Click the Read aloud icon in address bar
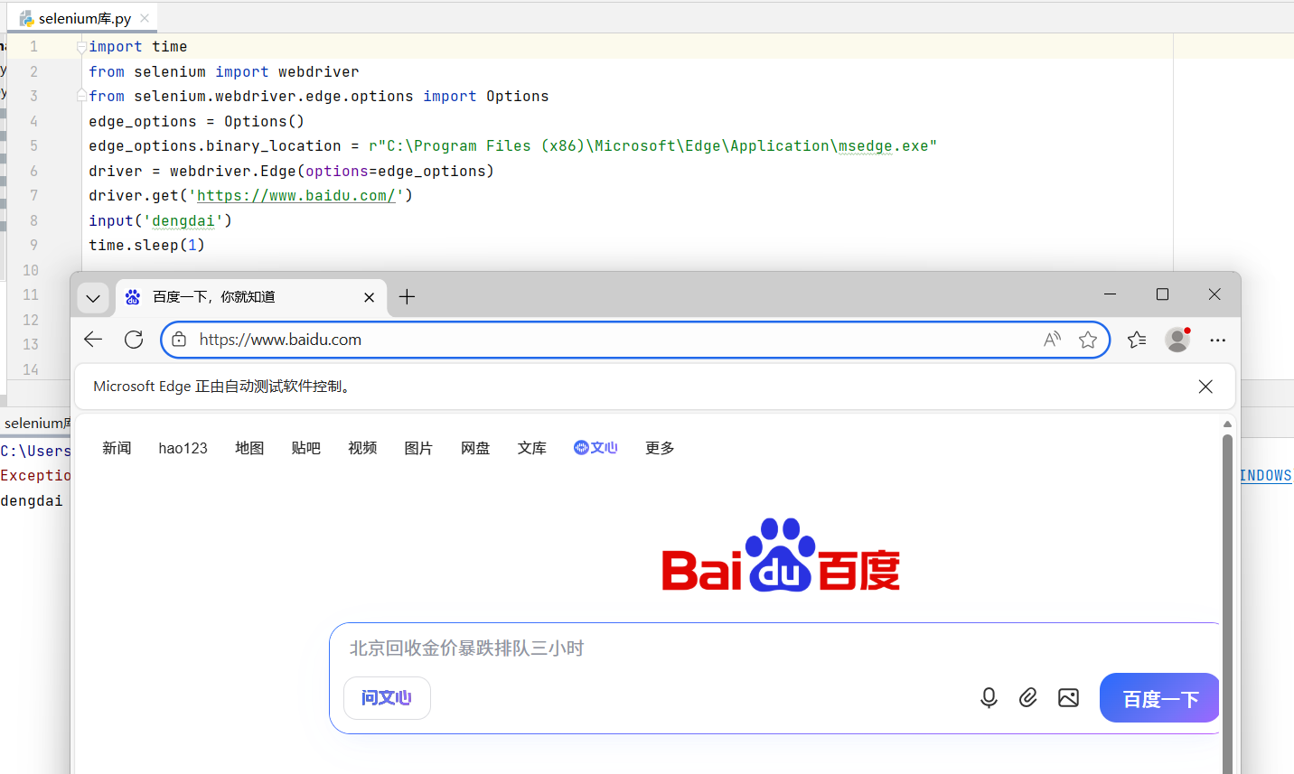 (1052, 340)
